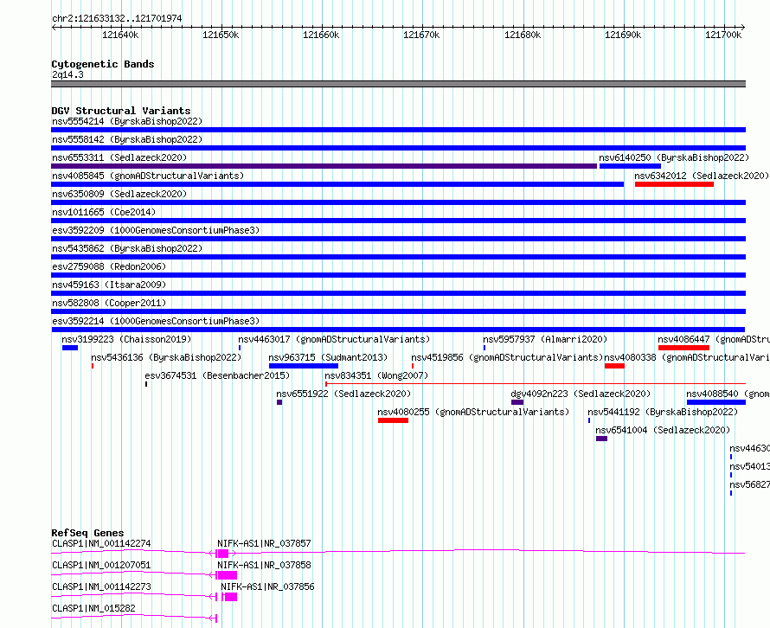Screen dimensions: 770x628
Task: Click nsv834351 (Wong2007) label
Action: [x=376, y=375]
